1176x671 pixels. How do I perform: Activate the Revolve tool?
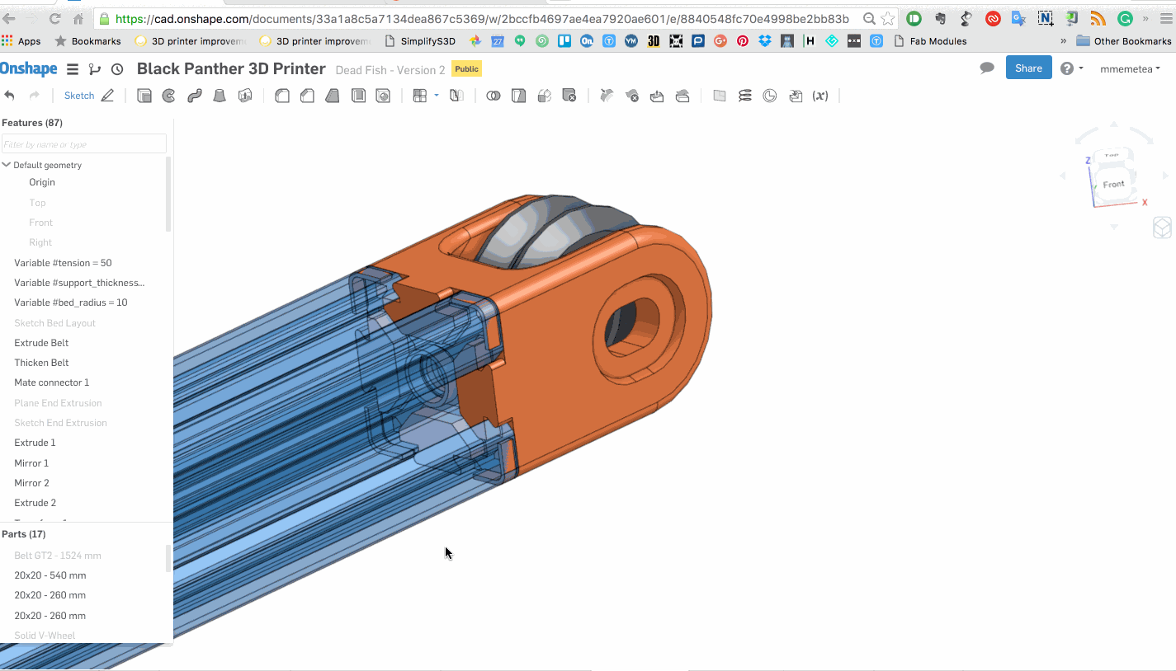[x=169, y=96]
